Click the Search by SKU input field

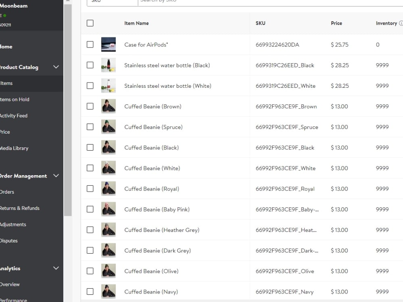[270, 2]
